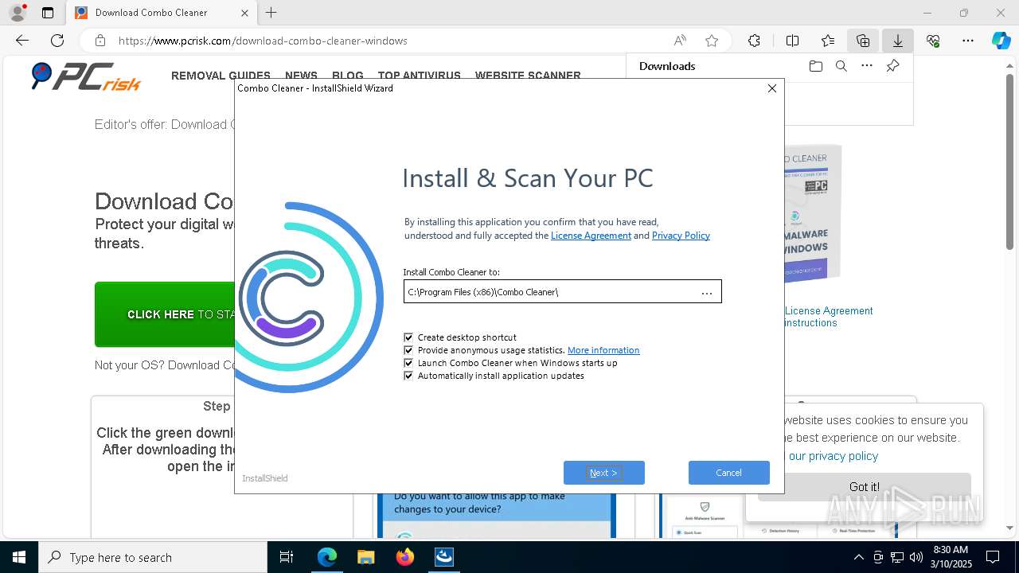Toggle the Downloads toolbar icon

tap(898, 41)
